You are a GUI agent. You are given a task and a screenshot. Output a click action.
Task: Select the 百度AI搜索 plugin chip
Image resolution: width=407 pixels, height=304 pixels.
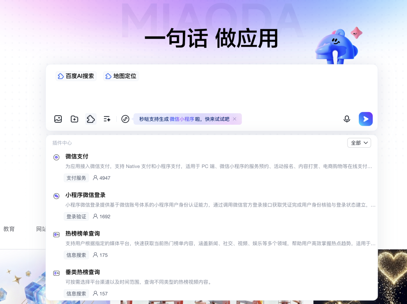pos(76,76)
